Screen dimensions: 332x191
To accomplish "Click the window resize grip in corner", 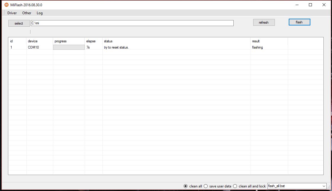I will [x=329, y=188].
